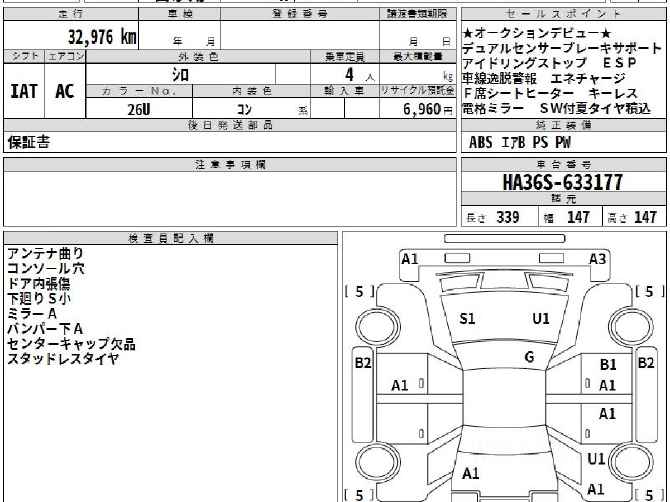Click the 諸元 header

click(x=564, y=199)
